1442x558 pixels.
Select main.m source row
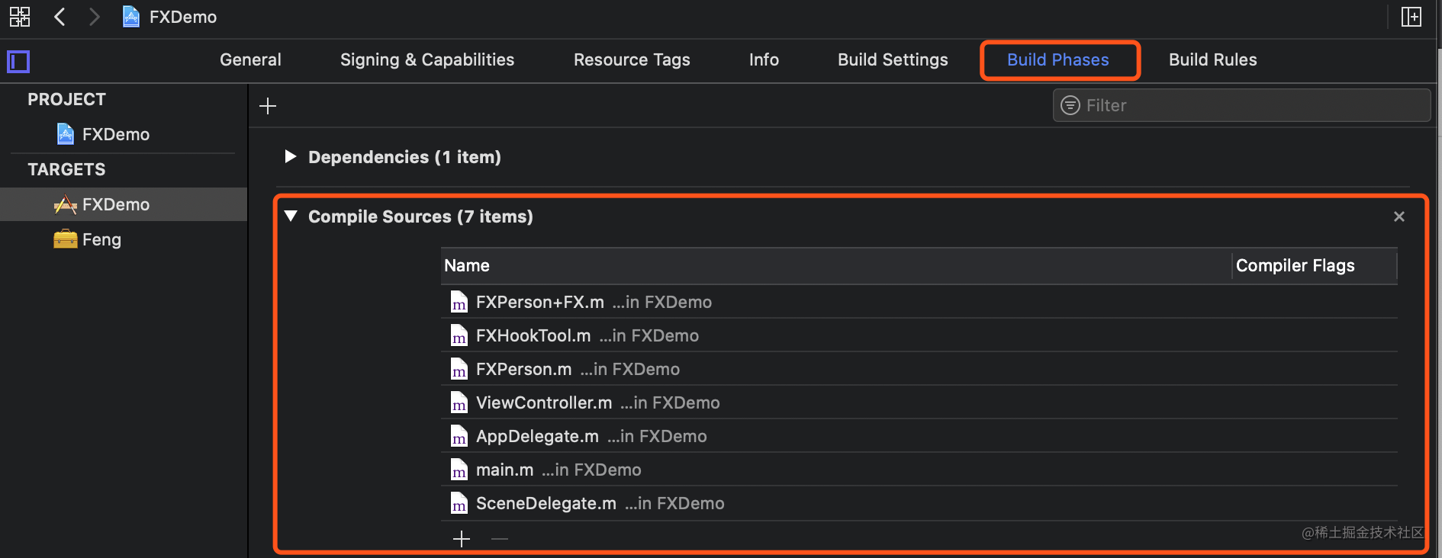[919, 470]
